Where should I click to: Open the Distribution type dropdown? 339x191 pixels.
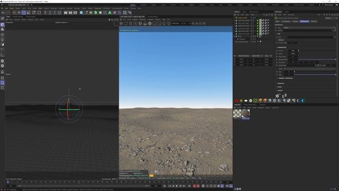[309, 28]
